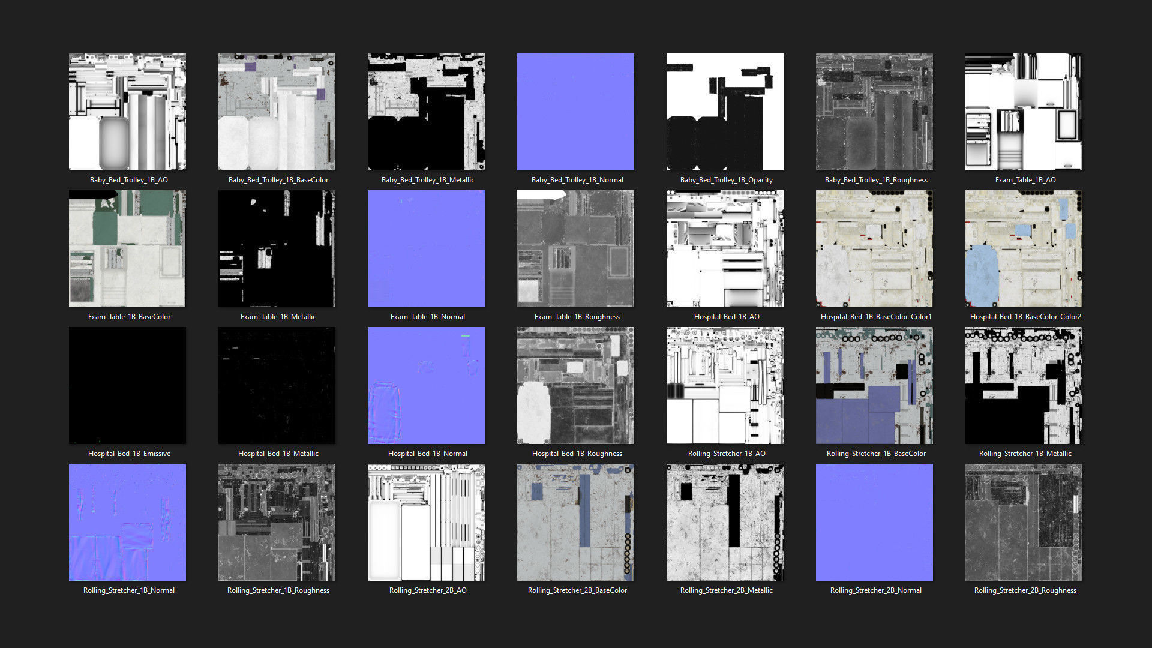Select the Baby_Bed_Trolley_1B_Normal map thumbnail
1152x648 pixels.
pos(575,112)
